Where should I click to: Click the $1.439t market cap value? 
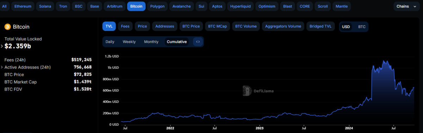tap(83, 82)
